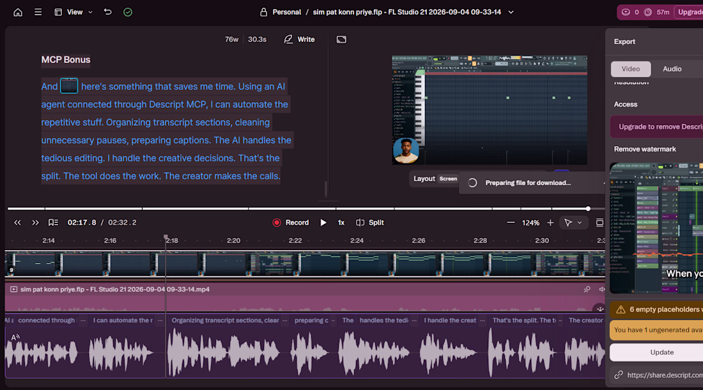Screen dimensions: 703x390
Task: Click the 30.3s duration label
Action: 257,40
